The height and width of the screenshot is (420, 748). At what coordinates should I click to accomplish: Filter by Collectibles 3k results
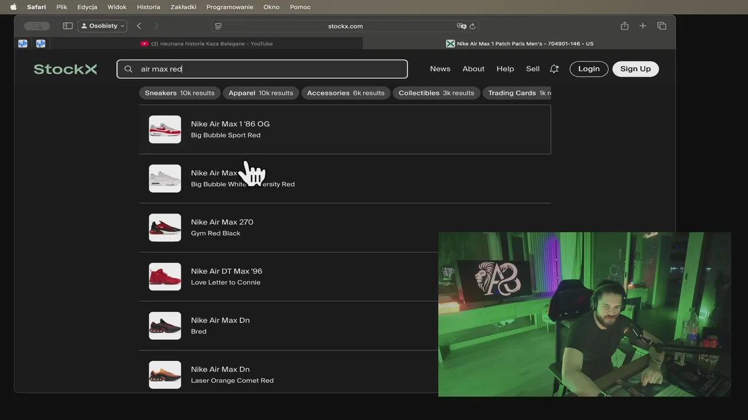pos(436,93)
